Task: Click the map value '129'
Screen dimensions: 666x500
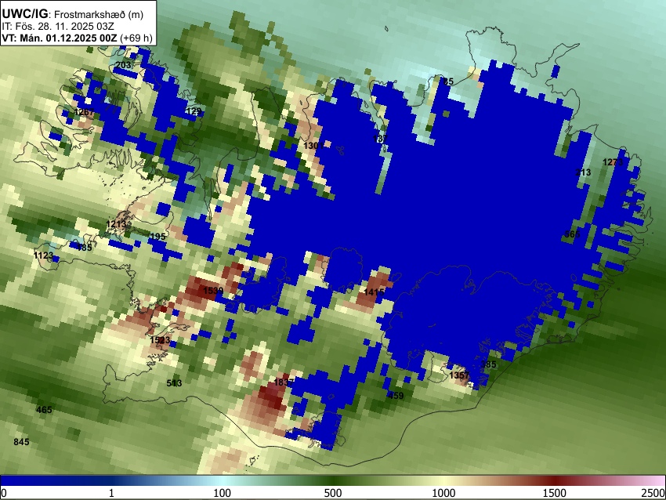Action: [194, 111]
